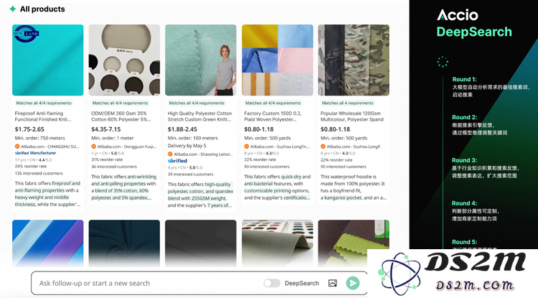The image size is (538, 298).
Task: Click the $1.88-2.45 price
Action: (182, 129)
